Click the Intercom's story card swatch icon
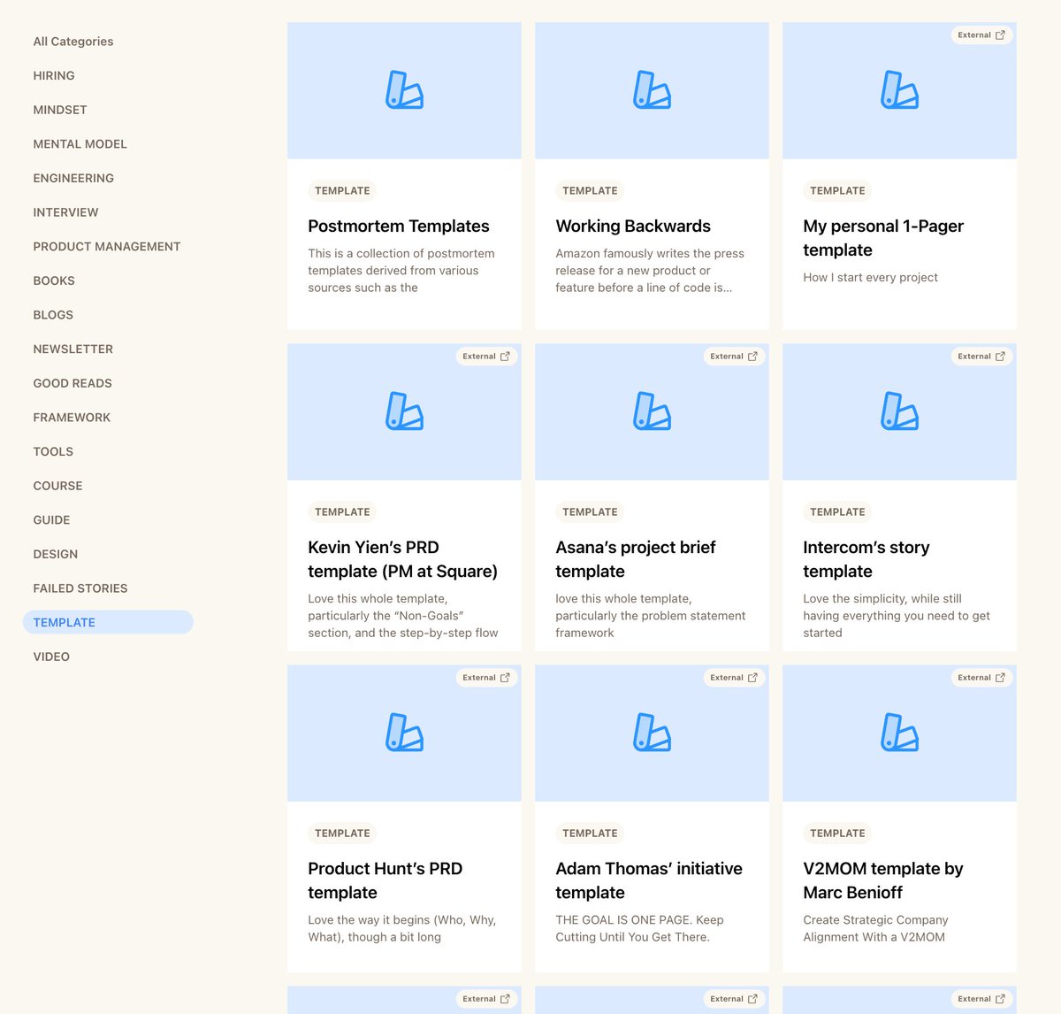This screenshot has height=1014, width=1061. click(899, 411)
